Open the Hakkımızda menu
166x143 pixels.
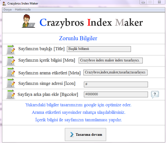pos(23,9)
